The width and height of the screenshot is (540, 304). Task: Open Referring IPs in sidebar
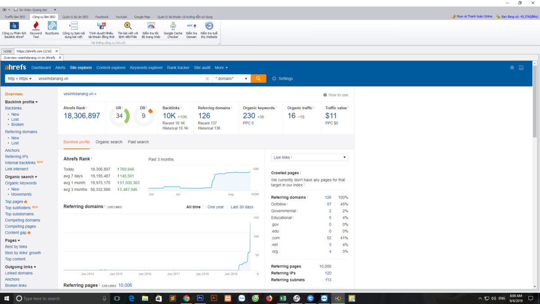coord(17,157)
